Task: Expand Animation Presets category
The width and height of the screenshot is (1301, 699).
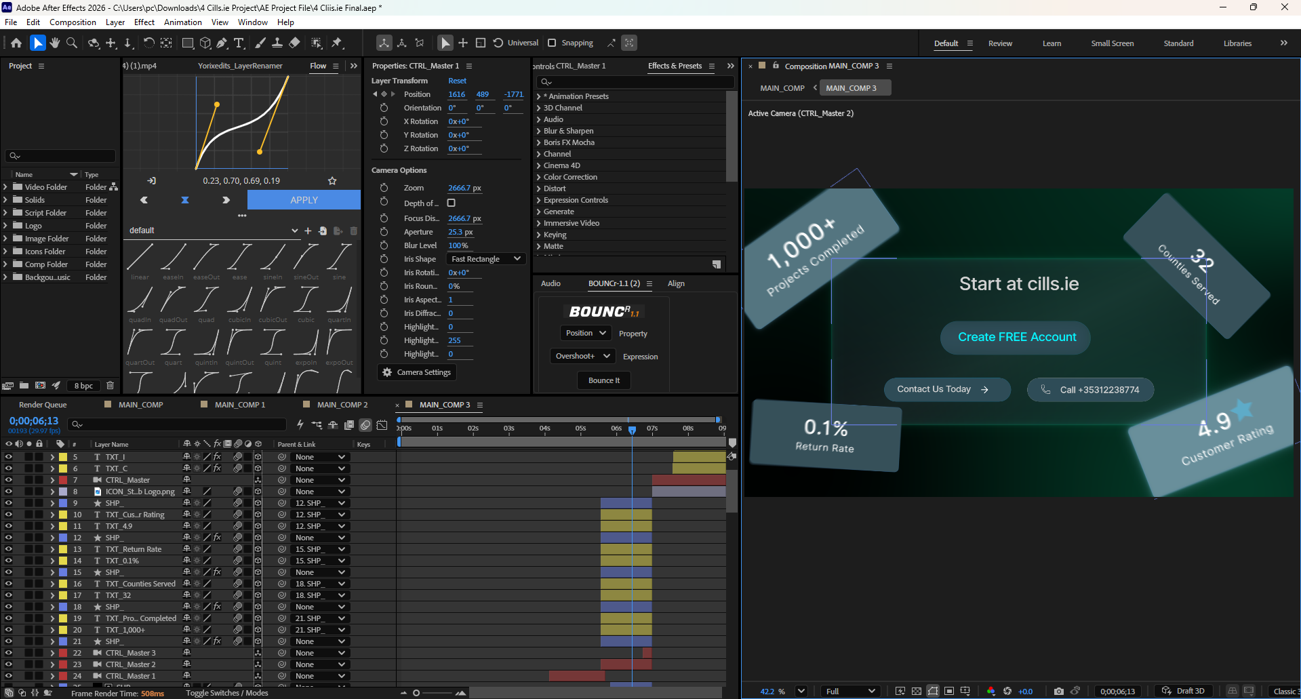Action: 538,96
